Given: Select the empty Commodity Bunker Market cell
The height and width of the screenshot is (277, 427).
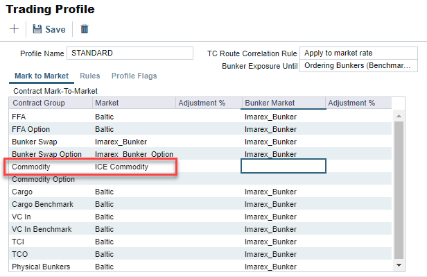Looking at the screenshot, I should point(284,166).
